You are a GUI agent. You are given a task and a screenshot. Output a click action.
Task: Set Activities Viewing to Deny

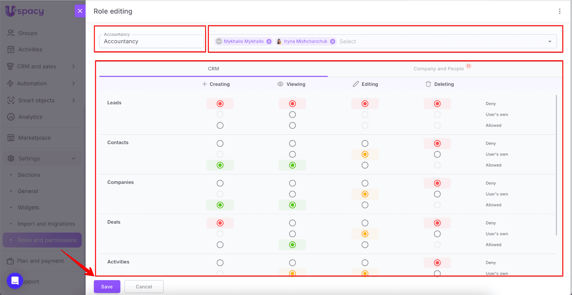point(292,263)
